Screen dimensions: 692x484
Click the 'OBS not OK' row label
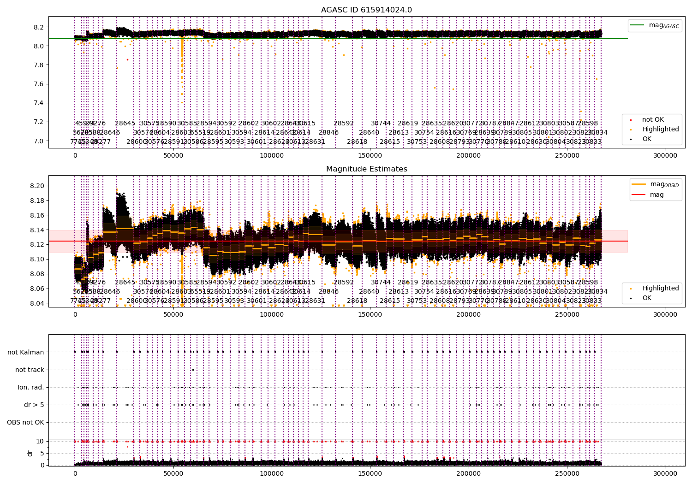pos(25,423)
